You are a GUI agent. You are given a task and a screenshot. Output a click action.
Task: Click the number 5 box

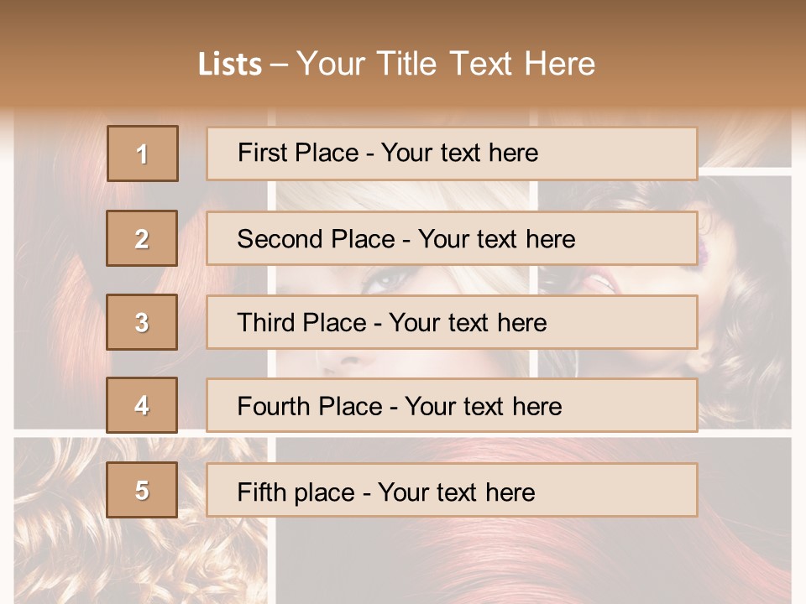click(142, 490)
